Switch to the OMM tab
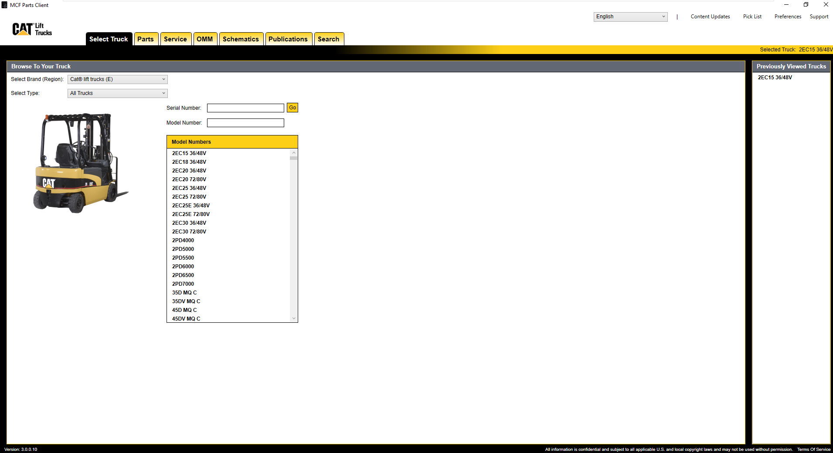The height and width of the screenshot is (453, 833). pos(205,39)
